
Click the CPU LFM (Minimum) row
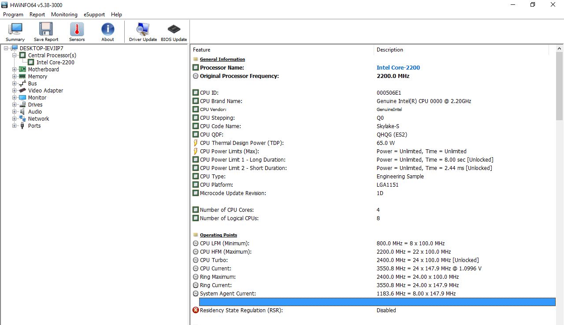pos(374,243)
